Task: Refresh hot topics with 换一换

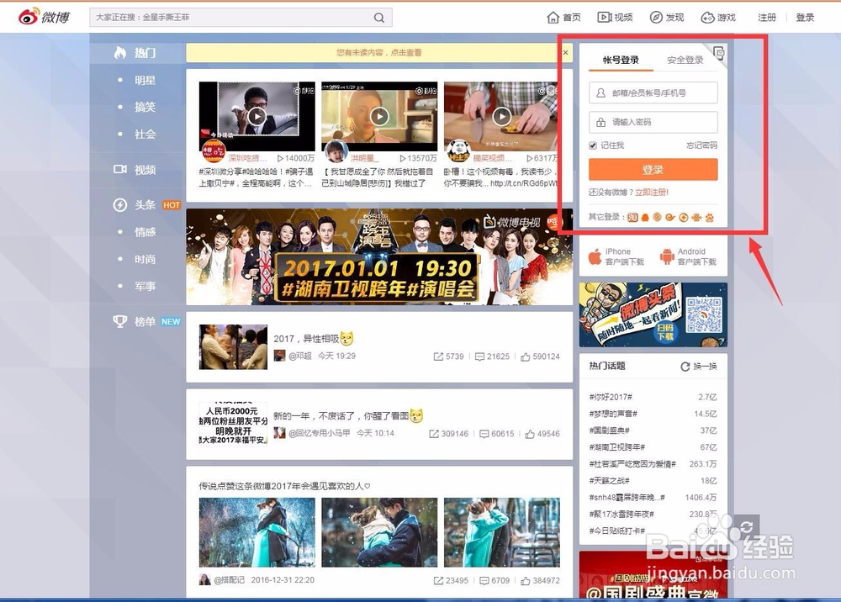Action: point(699,366)
